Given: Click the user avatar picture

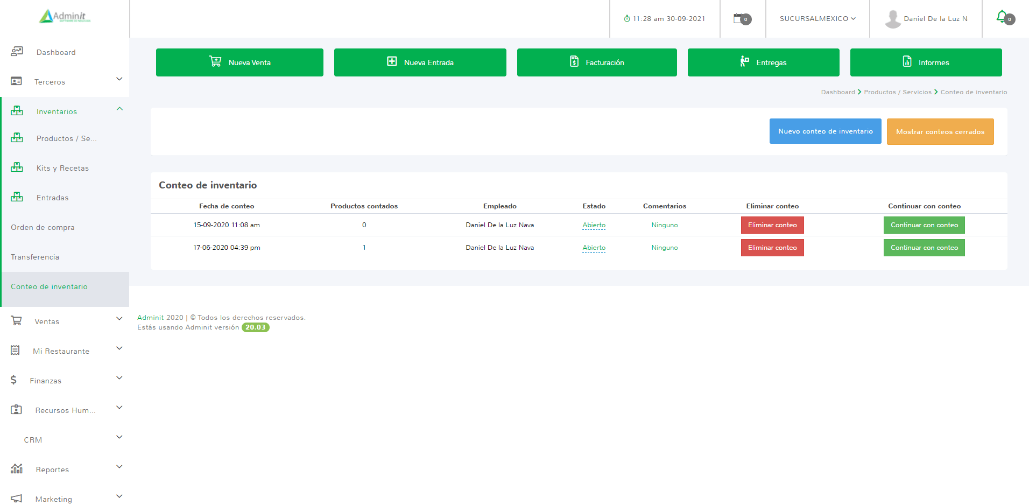Looking at the screenshot, I should click(x=892, y=19).
